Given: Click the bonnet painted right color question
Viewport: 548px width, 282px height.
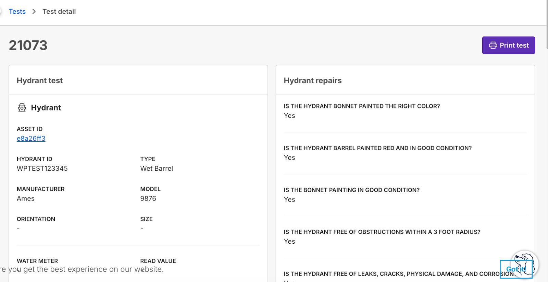Looking at the screenshot, I should (362, 106).
